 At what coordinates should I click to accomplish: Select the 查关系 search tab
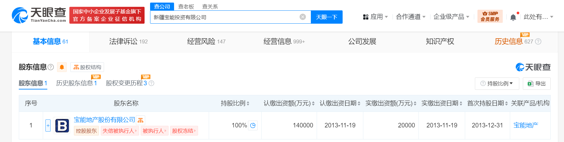(x=210, y=6)
